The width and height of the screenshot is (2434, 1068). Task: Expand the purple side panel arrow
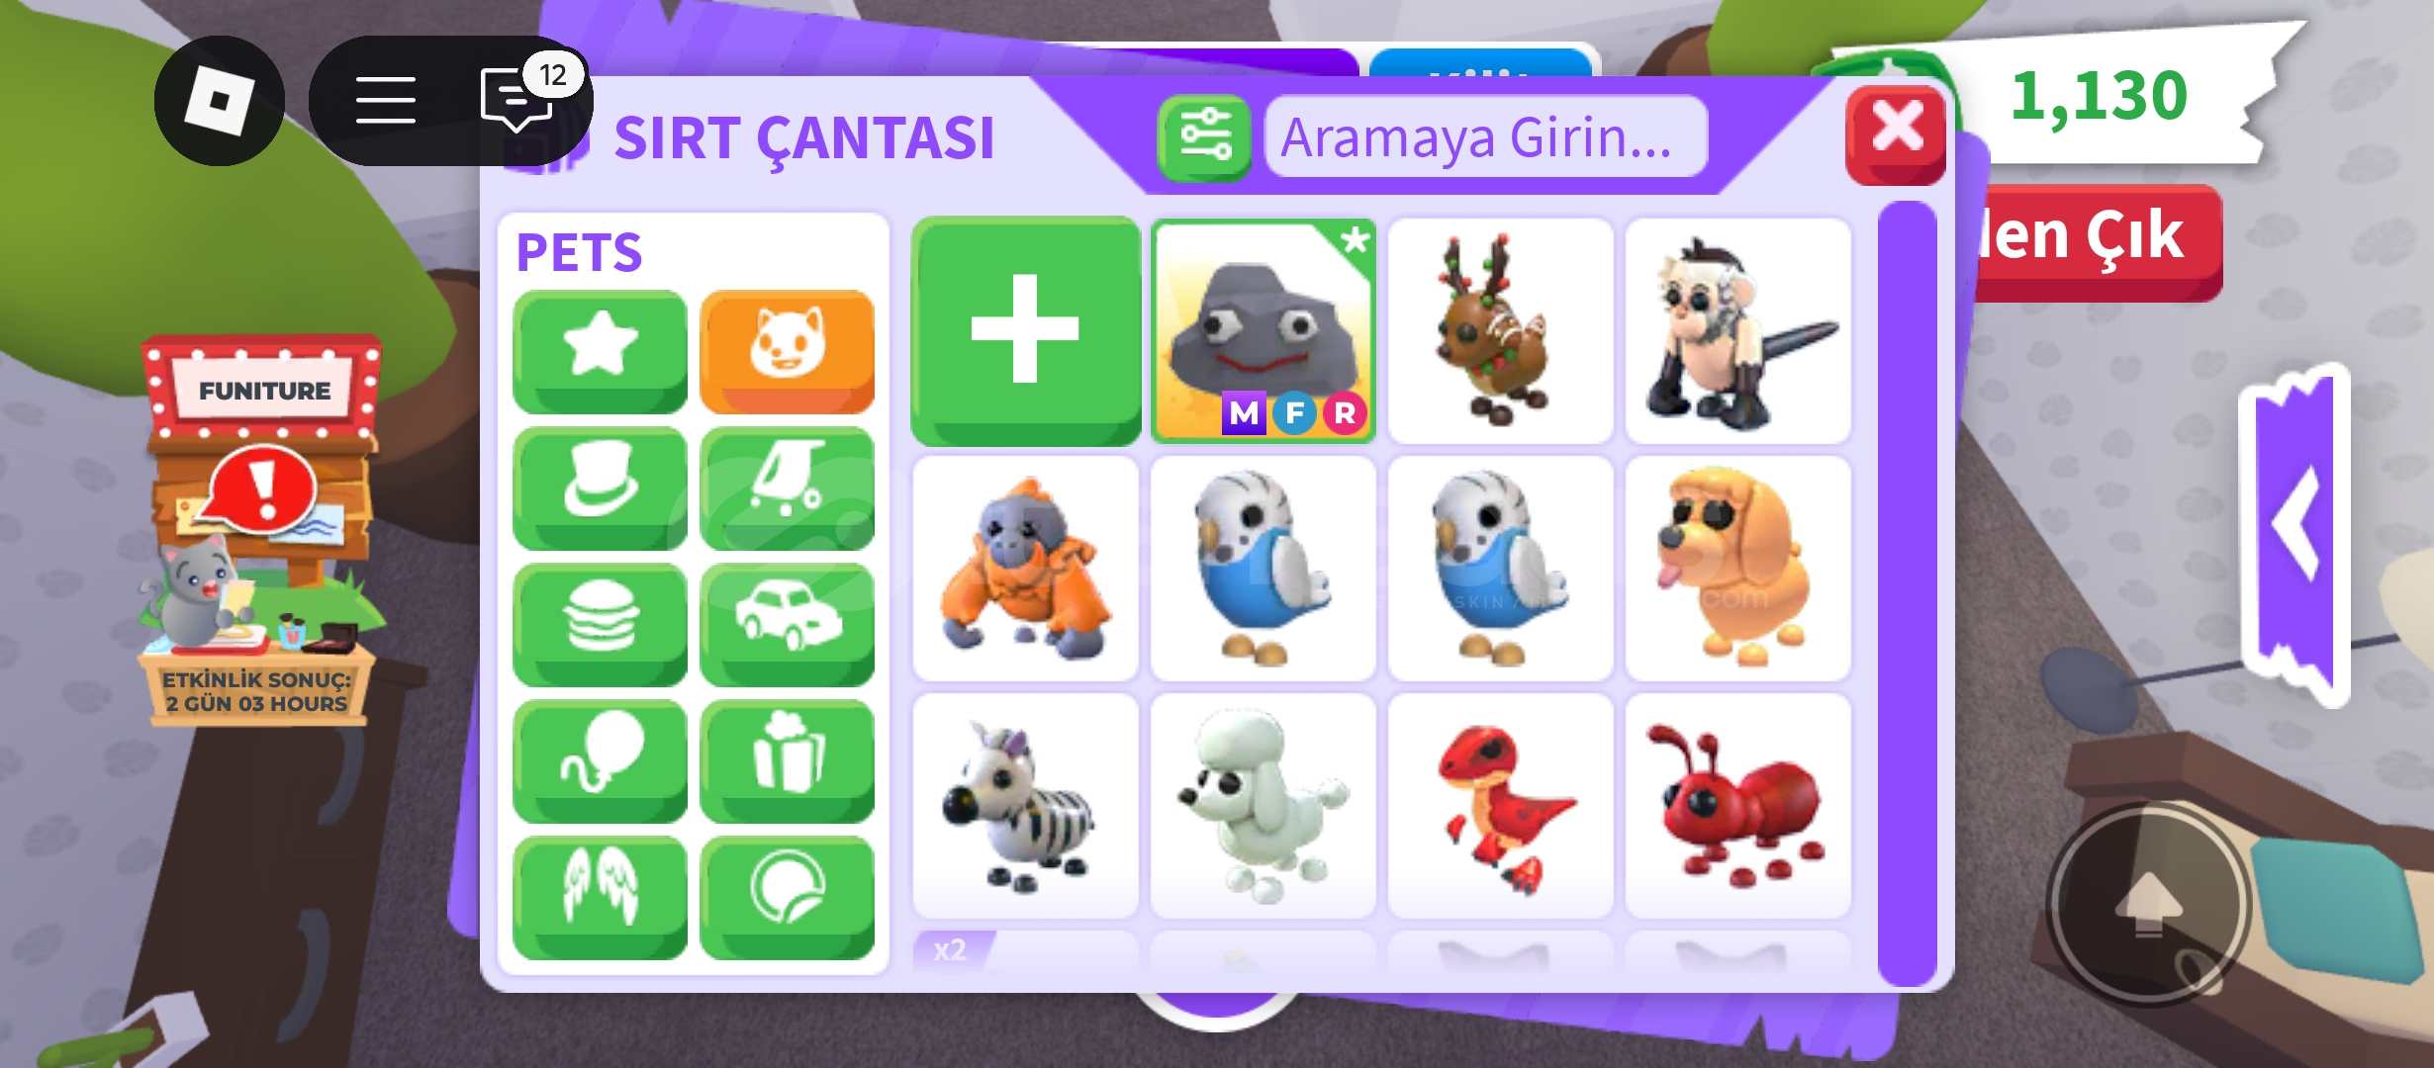click(2296, 534)
